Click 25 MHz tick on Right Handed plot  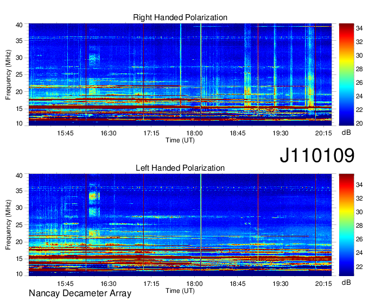tap(19, 75)
